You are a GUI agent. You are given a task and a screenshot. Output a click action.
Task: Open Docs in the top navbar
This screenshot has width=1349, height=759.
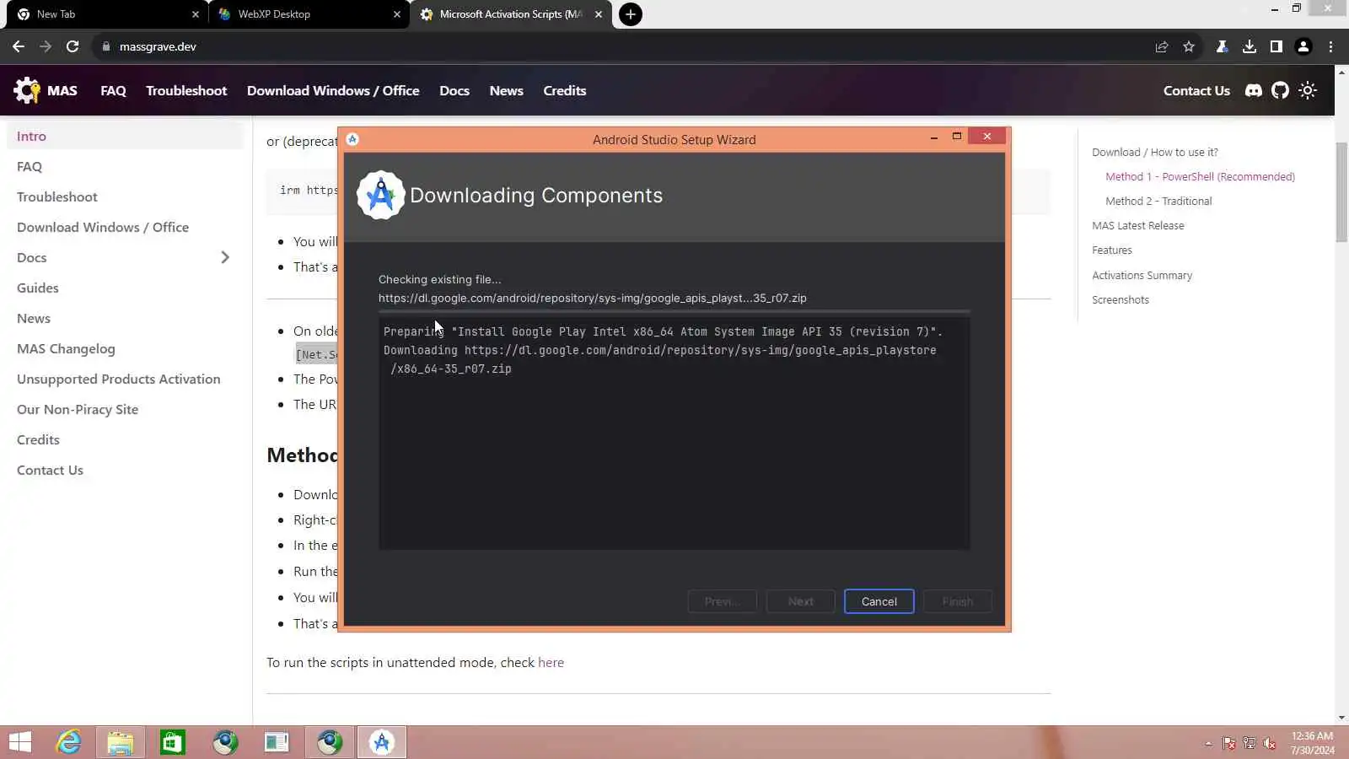[454, 90]
